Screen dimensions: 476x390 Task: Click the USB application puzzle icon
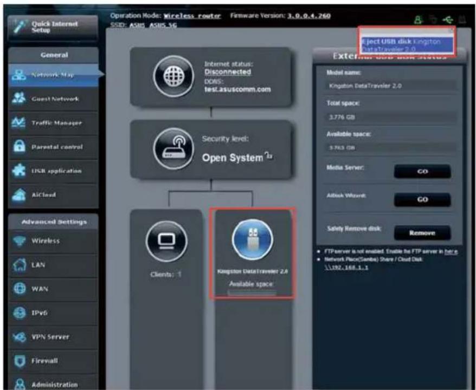pos(19,171)
